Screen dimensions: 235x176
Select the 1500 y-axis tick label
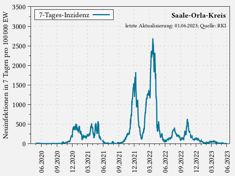[x=19, y=85]
